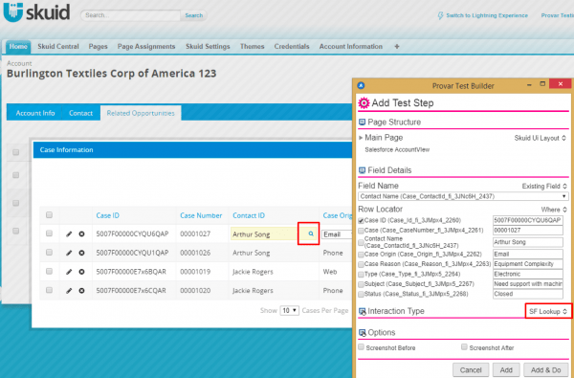Enable the Type row locator checkbox
Screen dimensions: 574x378
pyautogui.click(x=361, y=275)
